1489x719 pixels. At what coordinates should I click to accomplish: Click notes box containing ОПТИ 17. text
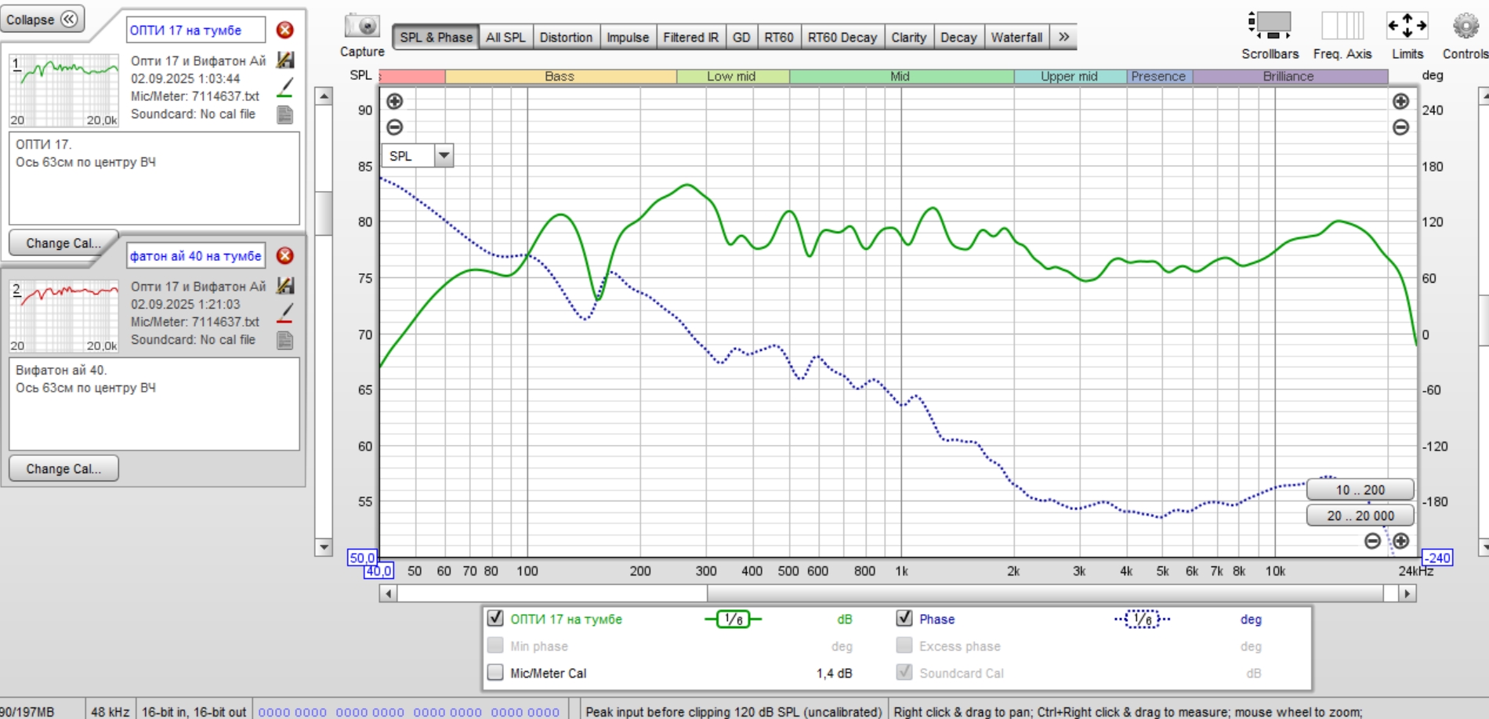154,179
